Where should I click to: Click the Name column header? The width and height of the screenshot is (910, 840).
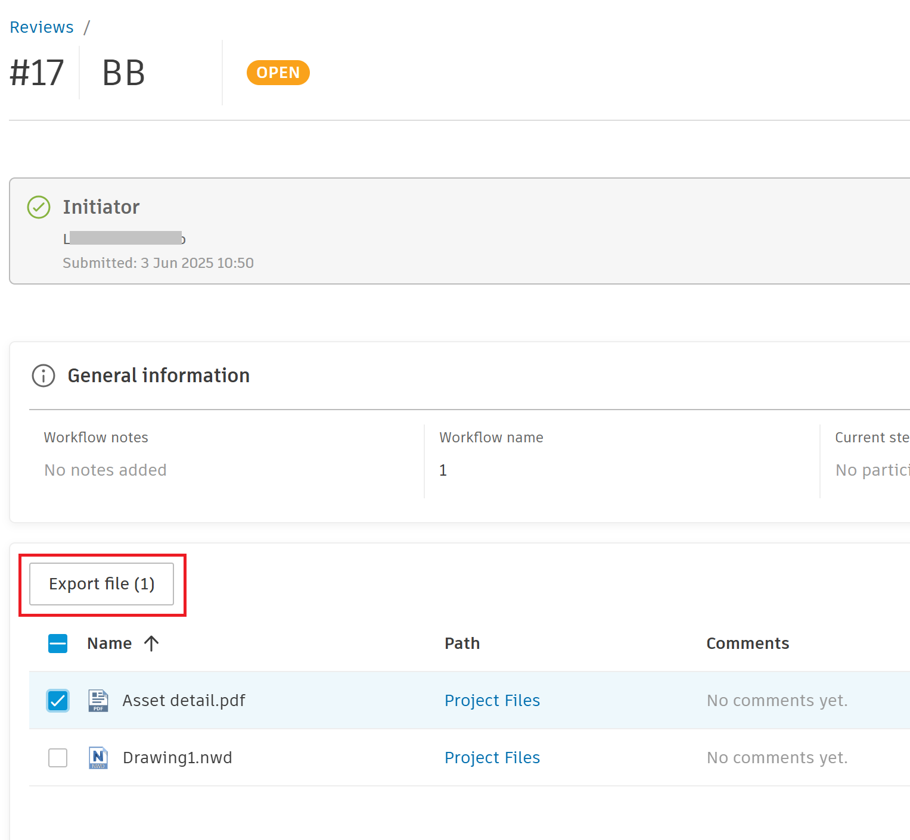coord(110,644)
